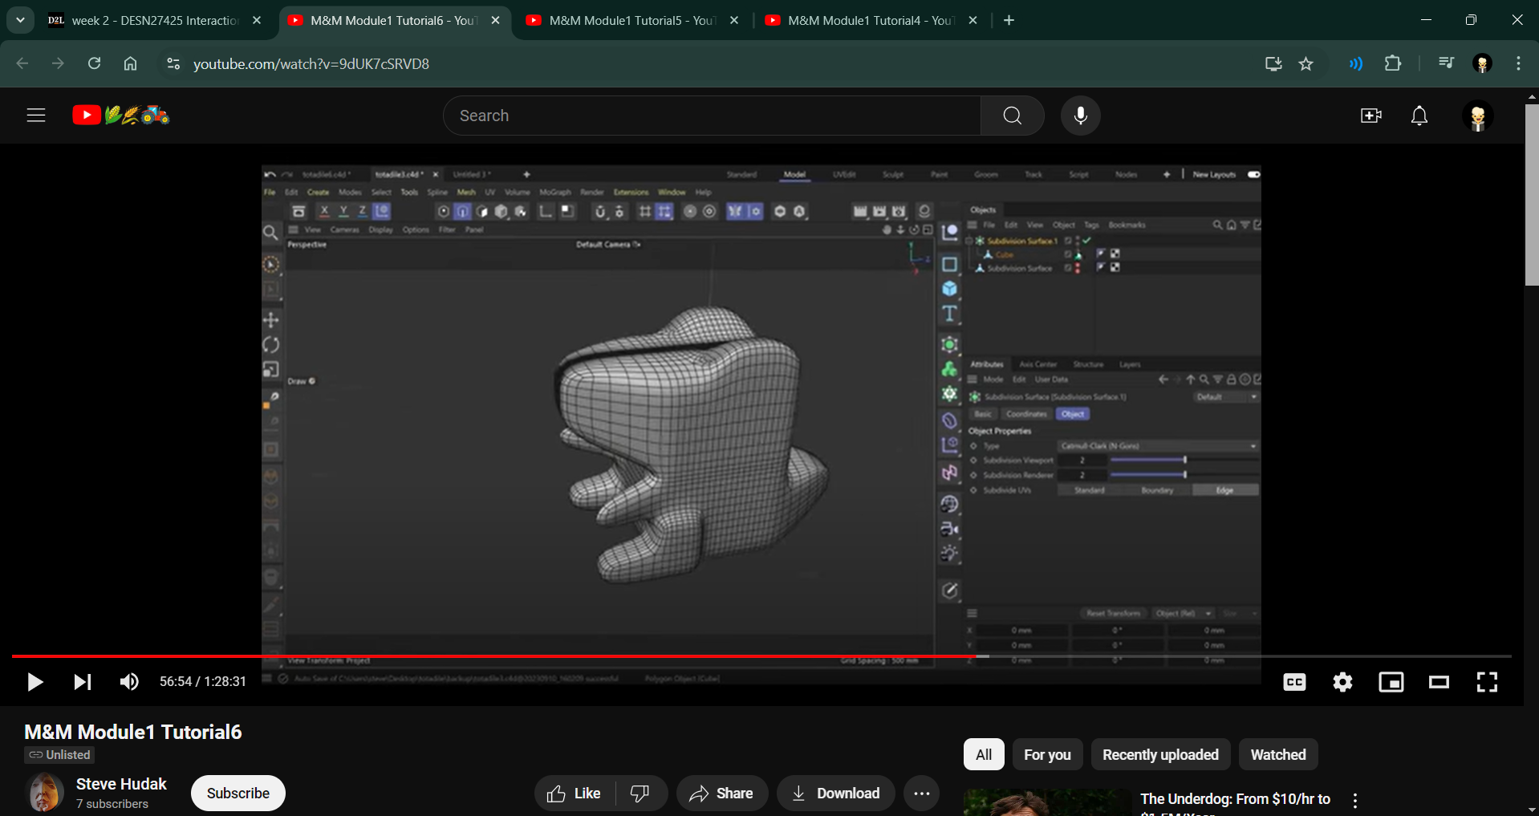Image resolution: width=1539 pixels, height=816 pixels.
Task: Switch to theater mode
Action: tap(1438, 682)
